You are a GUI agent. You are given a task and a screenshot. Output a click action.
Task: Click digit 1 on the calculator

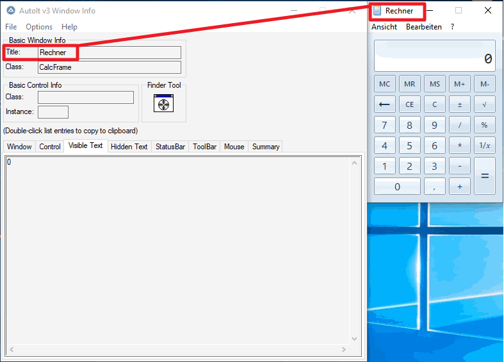[384, 166]
